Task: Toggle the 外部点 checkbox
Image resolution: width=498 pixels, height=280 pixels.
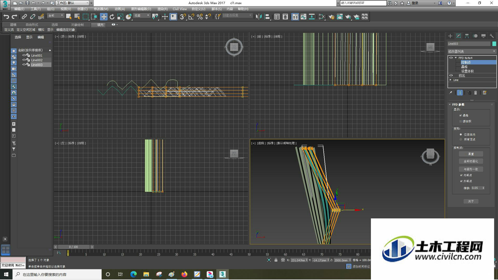Action: 461,181
